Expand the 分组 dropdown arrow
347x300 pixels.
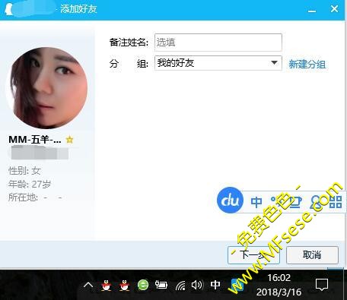(274, 62)
